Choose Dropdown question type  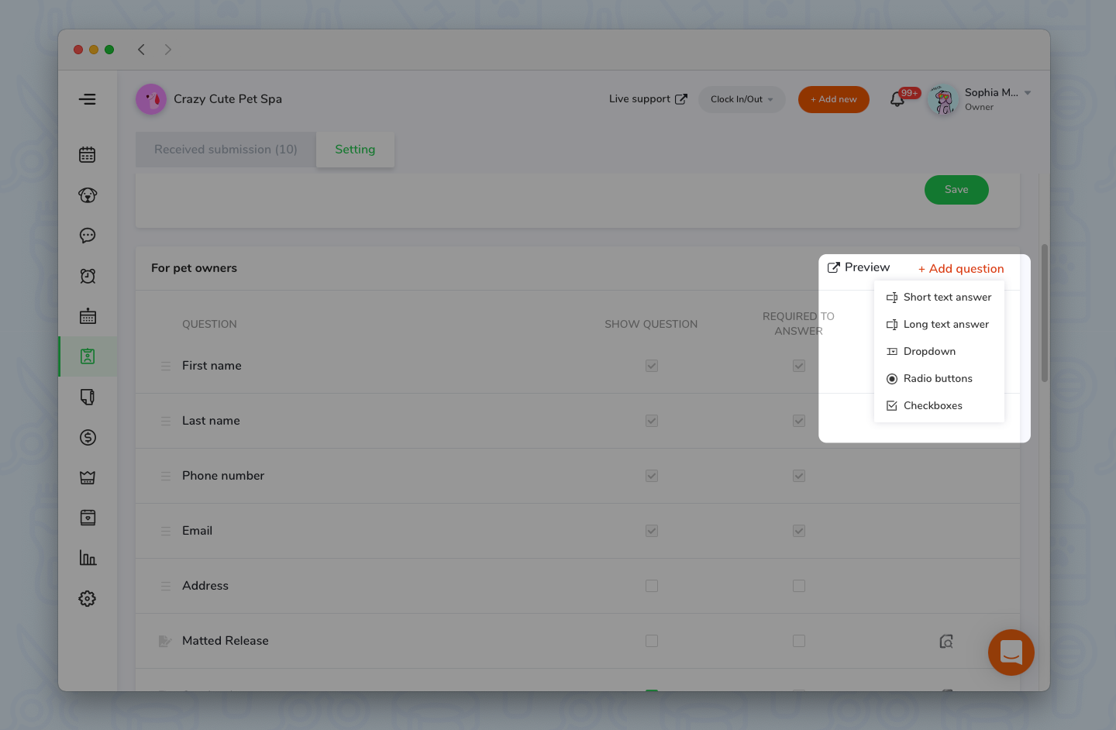point(939,352)
